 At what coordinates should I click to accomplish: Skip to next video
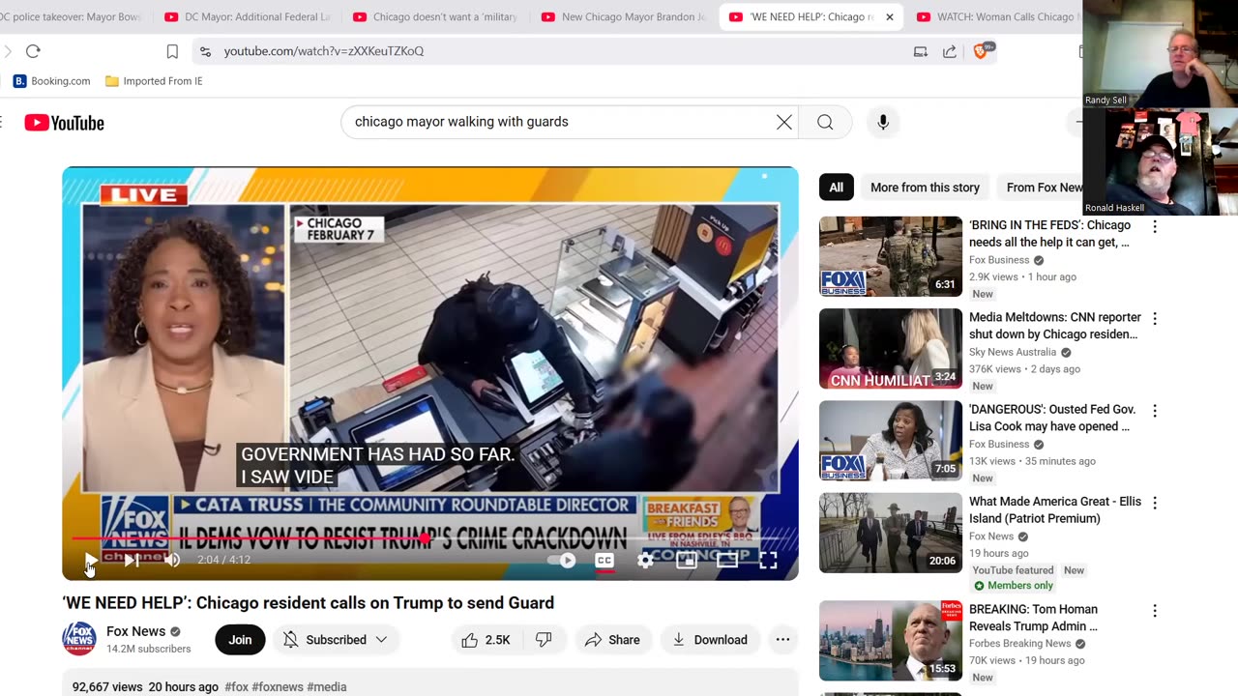[132, 560]
